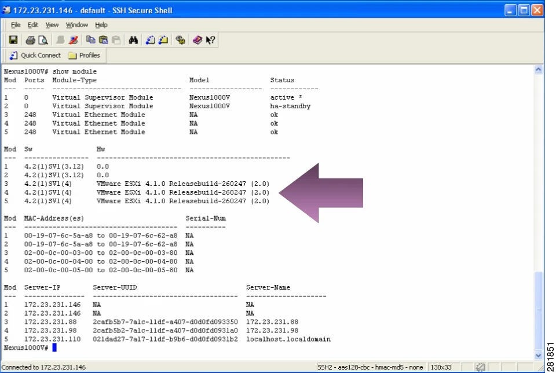Click 'show module' command text
The image size is (556, 373).
(75, 72)
